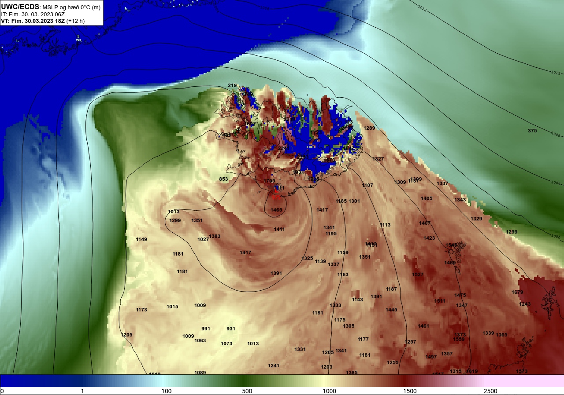Select the 1015 height value
Image resolution: width=564 pixels, height=395 pixels.
click(172, 307)
